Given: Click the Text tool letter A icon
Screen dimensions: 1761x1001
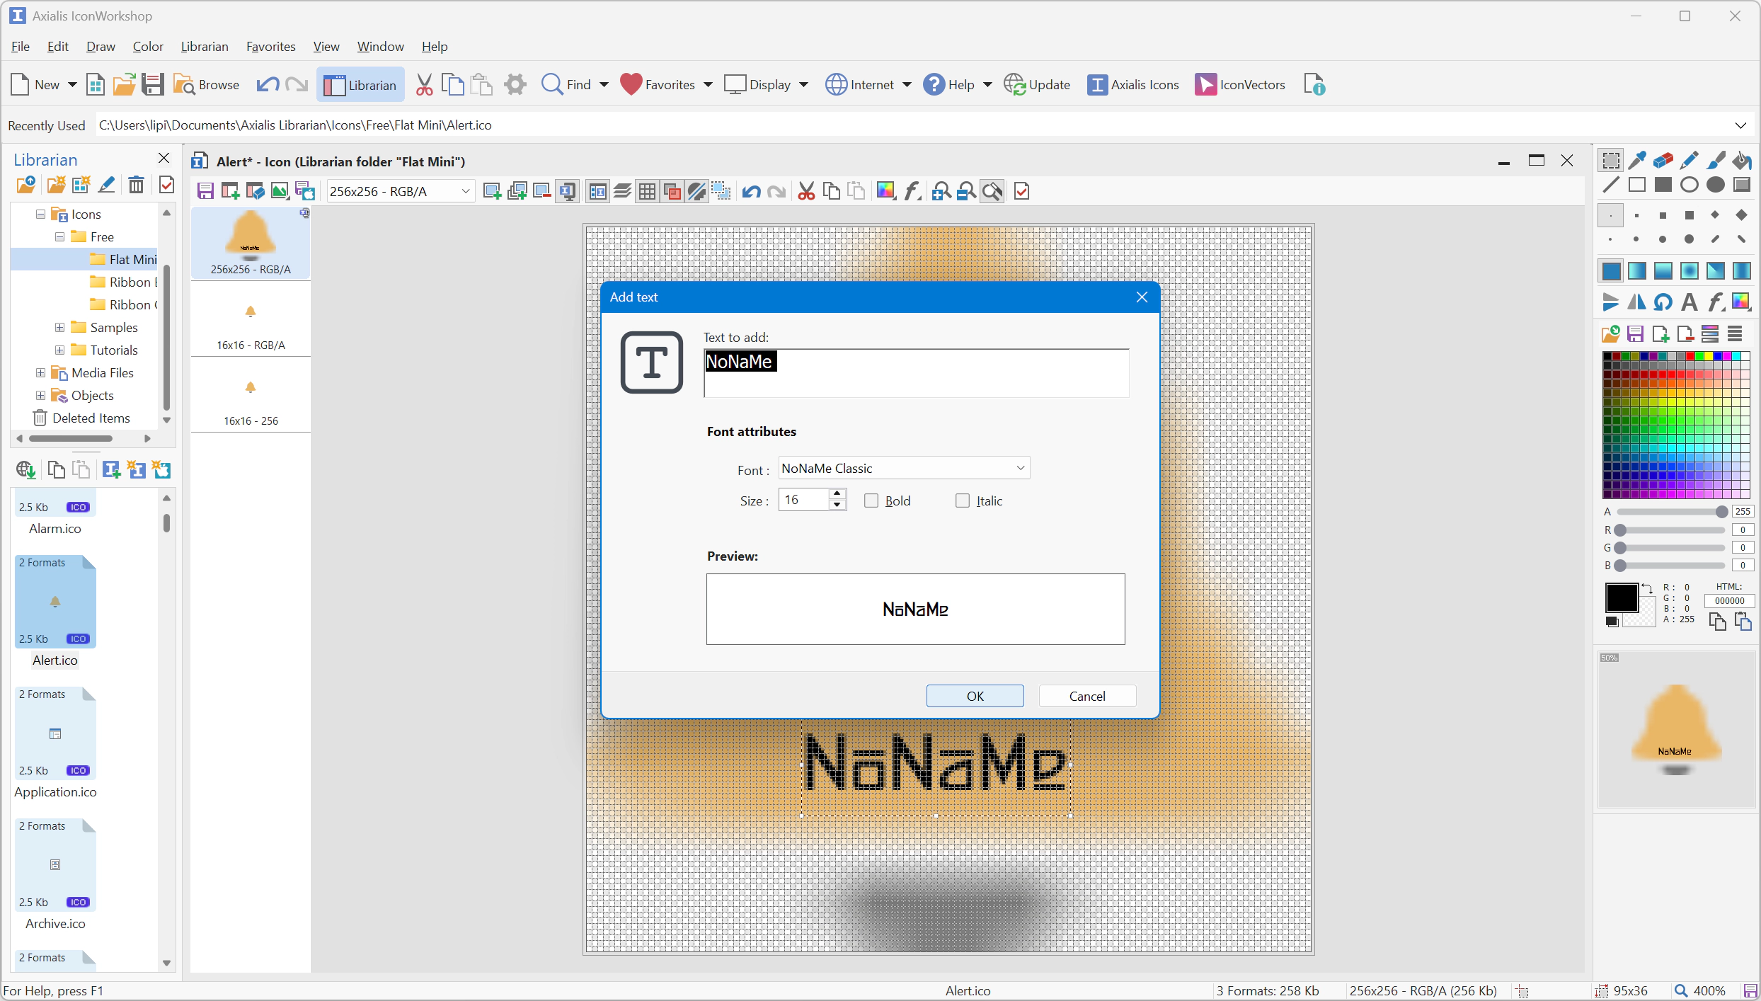Looking at the screenshot, I should [x=1689, y=302].
